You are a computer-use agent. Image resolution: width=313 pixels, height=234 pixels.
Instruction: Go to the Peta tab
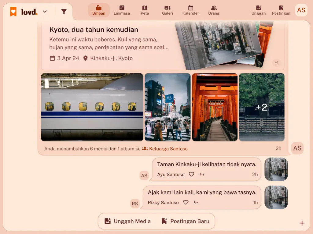pyautogui.click(x=145, y=10)
